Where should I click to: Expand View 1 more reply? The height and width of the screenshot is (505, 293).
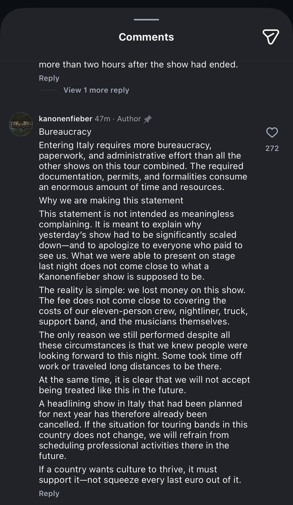[96, 90]
